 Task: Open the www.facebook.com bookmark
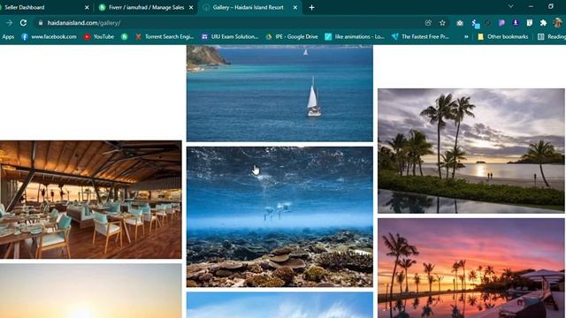(x=49, y=36)
